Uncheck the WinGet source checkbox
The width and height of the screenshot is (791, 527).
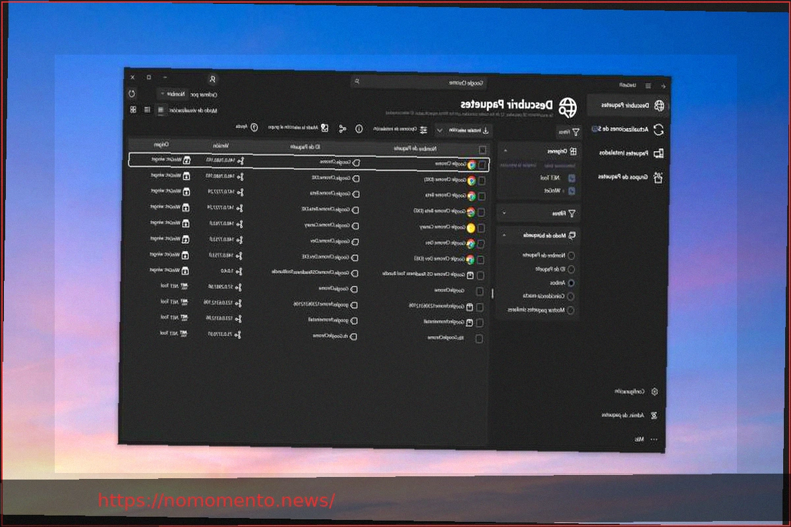tap(571, 190)
